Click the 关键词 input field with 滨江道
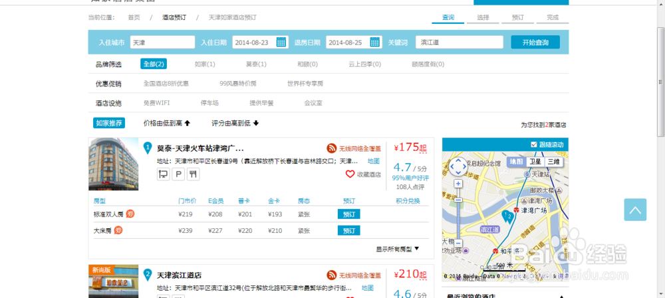Viewport: 665px width, 298px height. coord(460,42)
